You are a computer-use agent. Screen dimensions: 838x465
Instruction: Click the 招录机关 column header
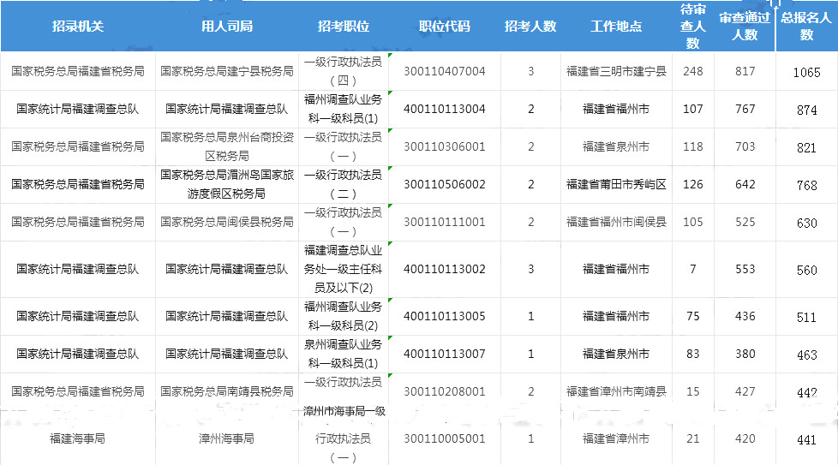77,27
